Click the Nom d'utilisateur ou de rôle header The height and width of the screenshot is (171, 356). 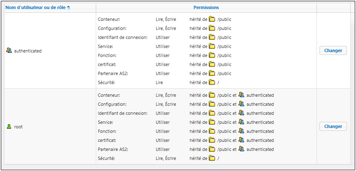tap(35, 7)
